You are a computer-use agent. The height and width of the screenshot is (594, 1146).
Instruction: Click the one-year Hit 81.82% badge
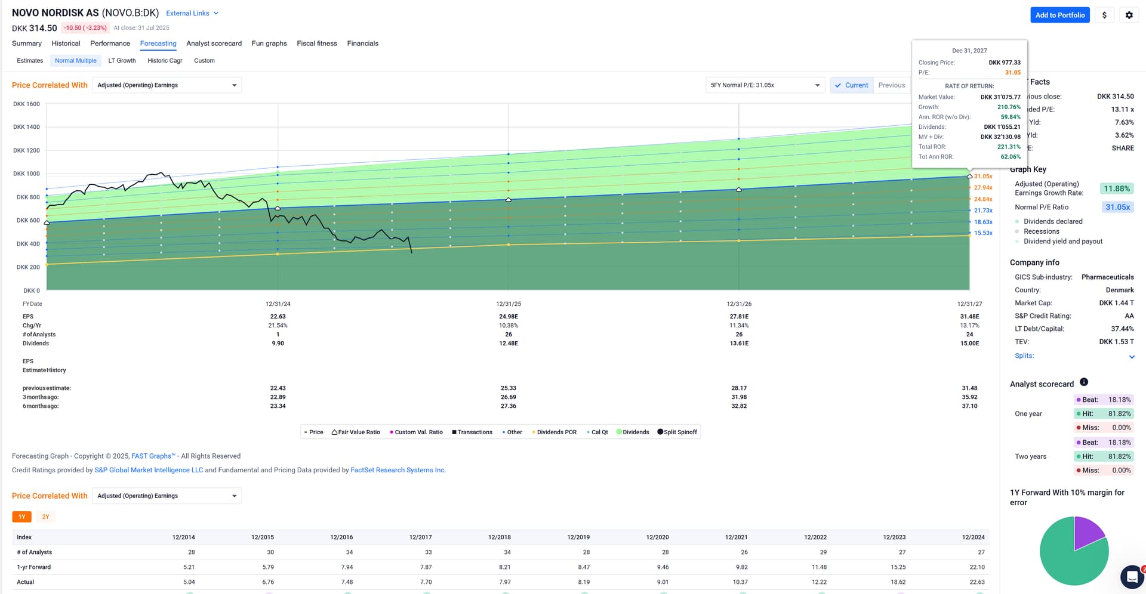(x=1103, y=413)
